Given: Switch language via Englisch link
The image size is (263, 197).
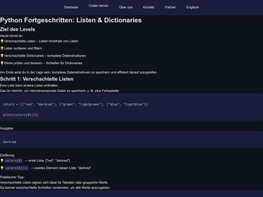Looking at the screenshot, I should (192, 7).
